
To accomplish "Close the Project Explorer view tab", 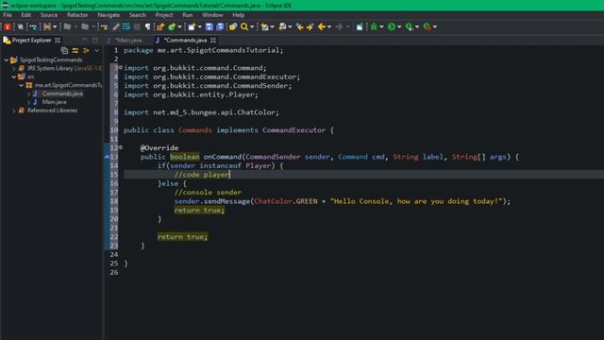I will [58, 40].
